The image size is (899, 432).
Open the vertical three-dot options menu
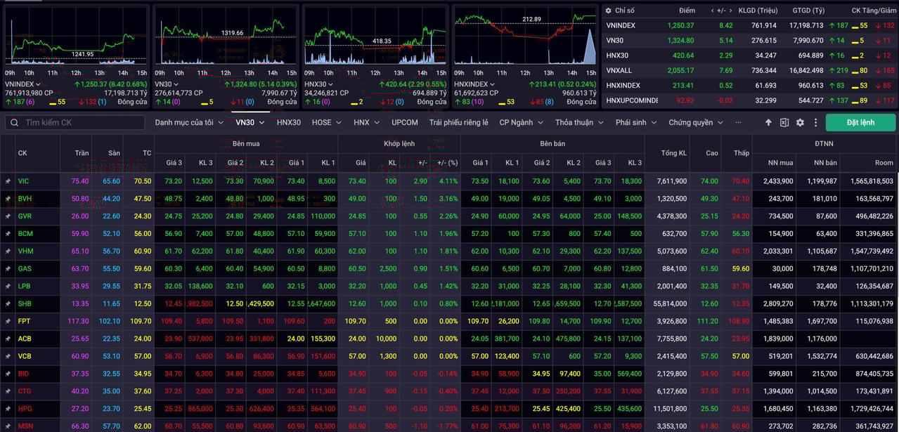click(x=815, y=123)
